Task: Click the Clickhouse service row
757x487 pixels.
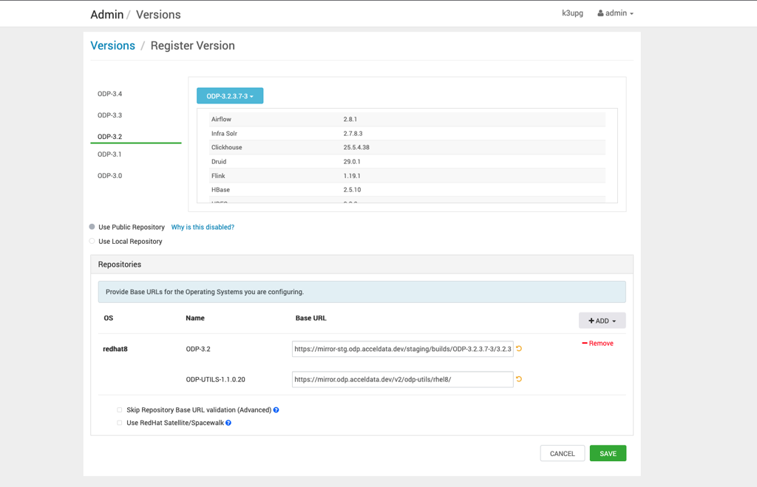Action: [x=407, y=147]
